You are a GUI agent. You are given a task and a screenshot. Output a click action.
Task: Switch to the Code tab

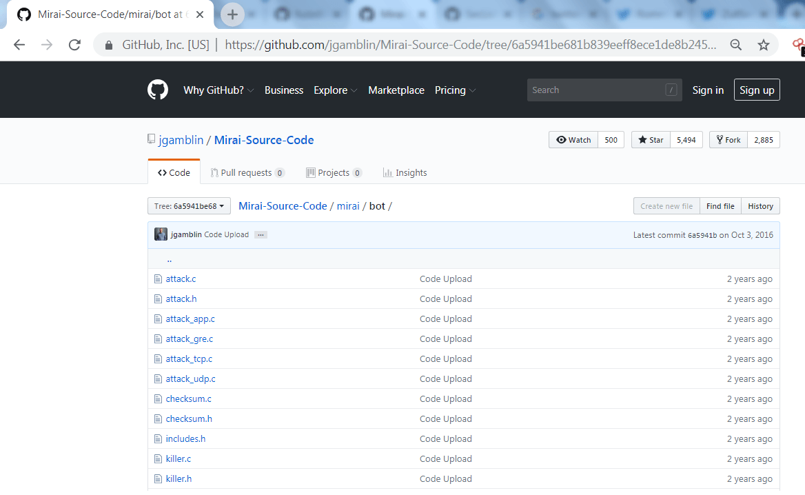point(174,172)
